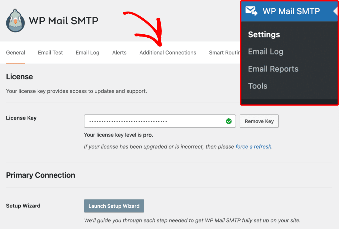Screen dimensions: 339x229
Task: Click the Remove Key button
Action: [x=259, y=121]
